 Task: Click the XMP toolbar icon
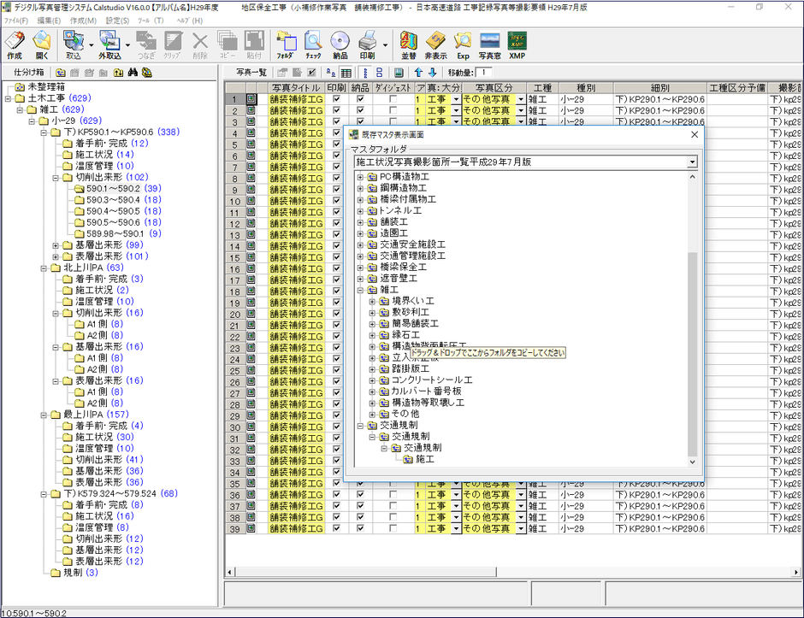point(517,44)
